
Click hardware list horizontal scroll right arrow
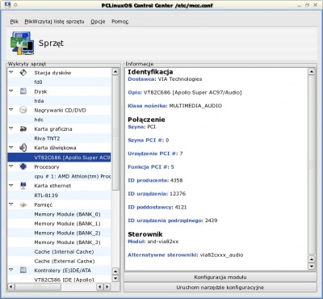click(x=107, y=287)
